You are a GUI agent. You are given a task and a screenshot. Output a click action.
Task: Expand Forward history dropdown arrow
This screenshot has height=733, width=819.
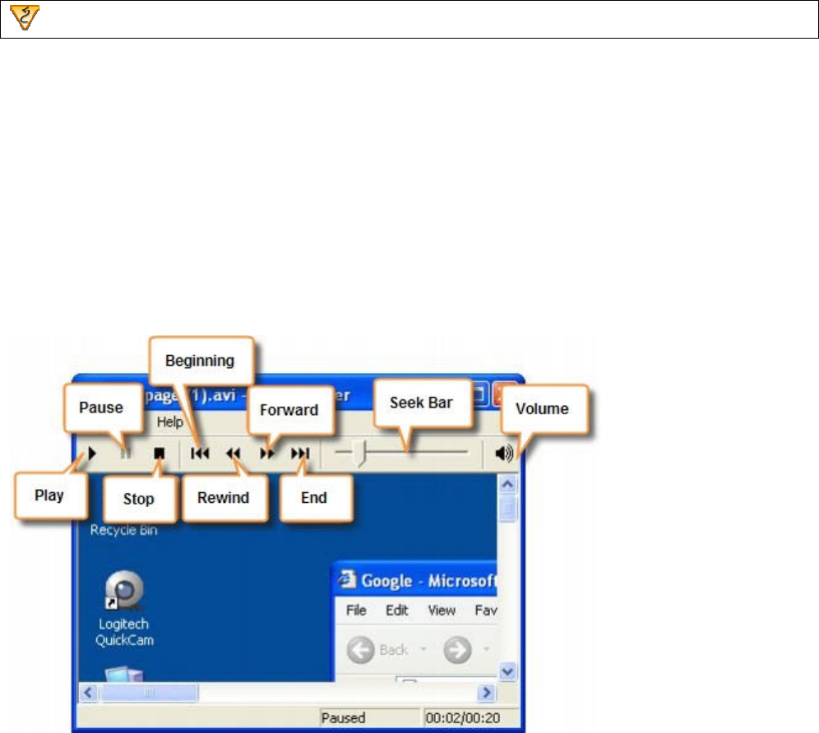pyautogui.click(x=486, y=649)
